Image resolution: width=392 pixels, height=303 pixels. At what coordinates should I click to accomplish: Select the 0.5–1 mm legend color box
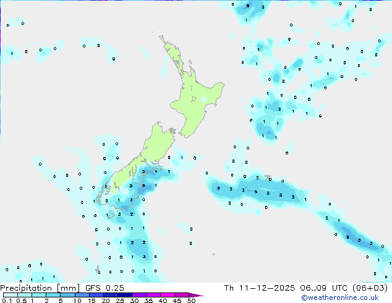click(25, 295)
